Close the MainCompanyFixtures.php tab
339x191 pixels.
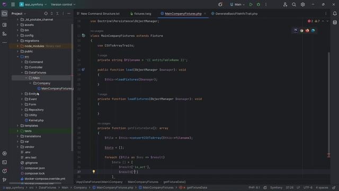point(205,14)
